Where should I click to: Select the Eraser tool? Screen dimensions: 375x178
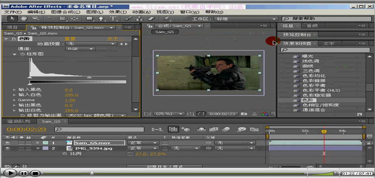pos(152,19)
